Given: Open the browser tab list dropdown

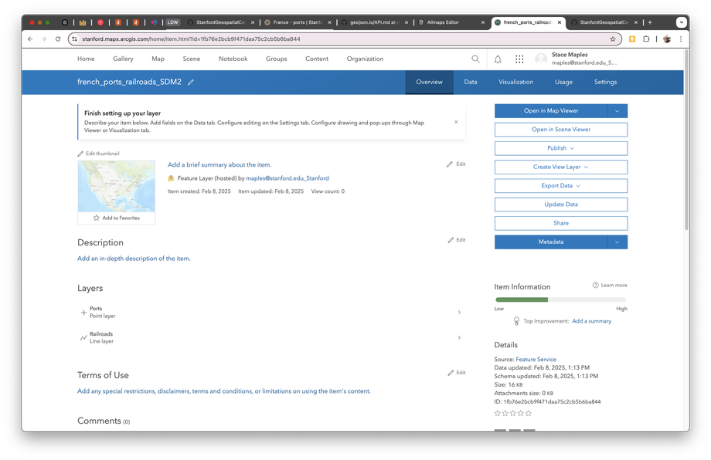Looking at the screenshot, I should coord(681,22).
